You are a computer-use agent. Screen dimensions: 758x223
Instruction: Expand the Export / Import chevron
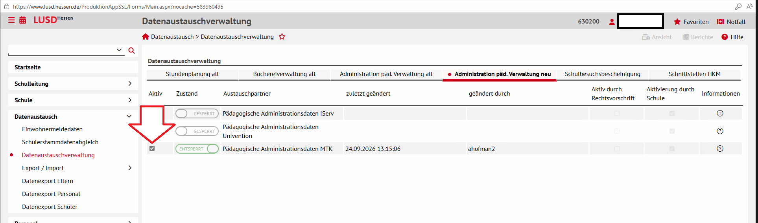[x=130, y=168]
